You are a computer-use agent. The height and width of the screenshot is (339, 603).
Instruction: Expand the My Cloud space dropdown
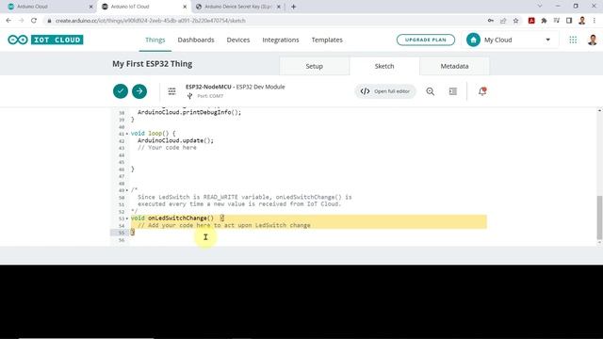pos(548,40)
